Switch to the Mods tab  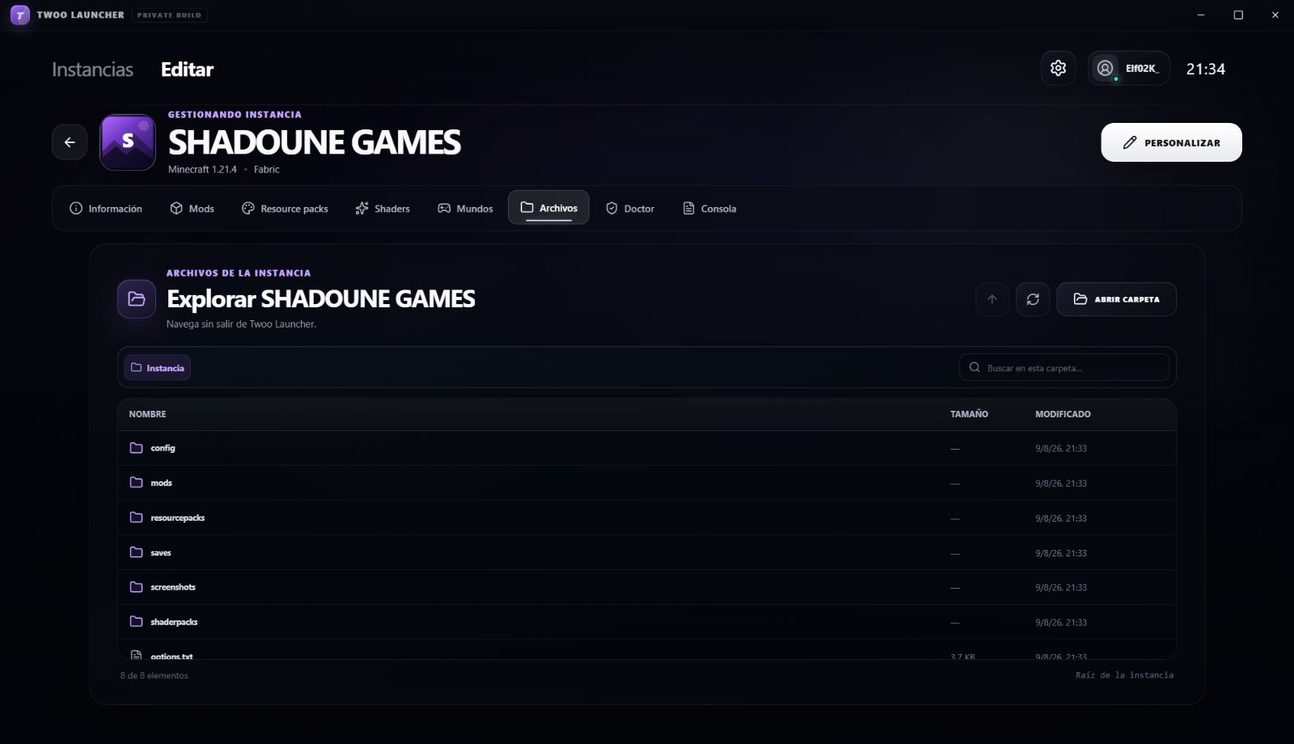click(x=192, y=209)
